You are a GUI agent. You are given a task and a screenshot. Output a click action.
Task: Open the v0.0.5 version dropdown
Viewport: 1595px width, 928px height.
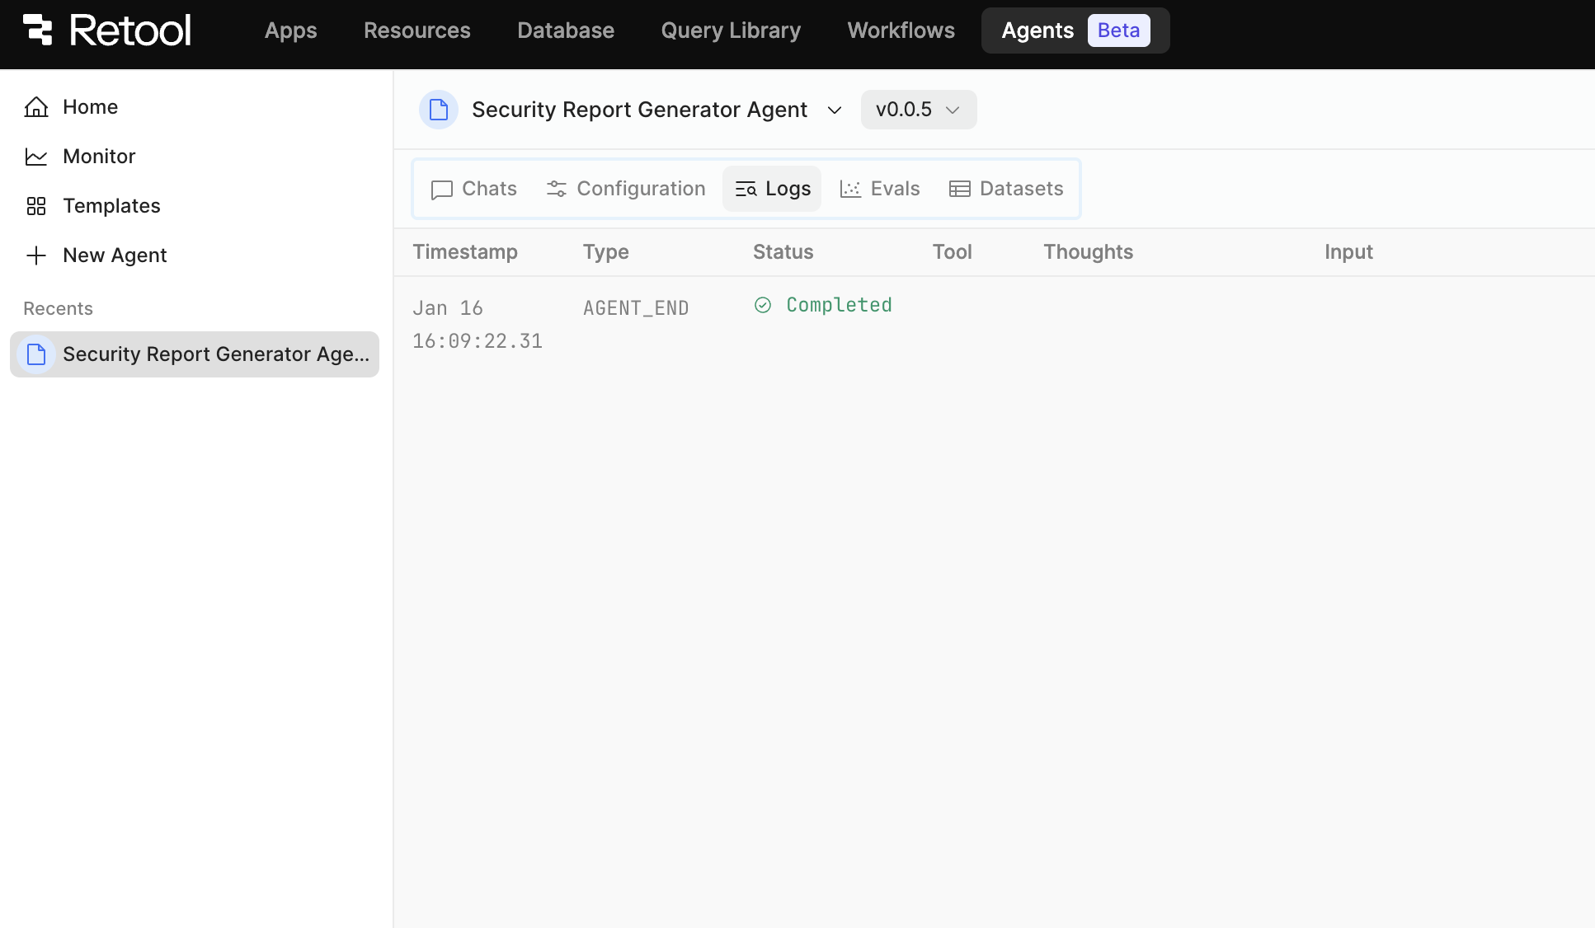click(918, 110)
